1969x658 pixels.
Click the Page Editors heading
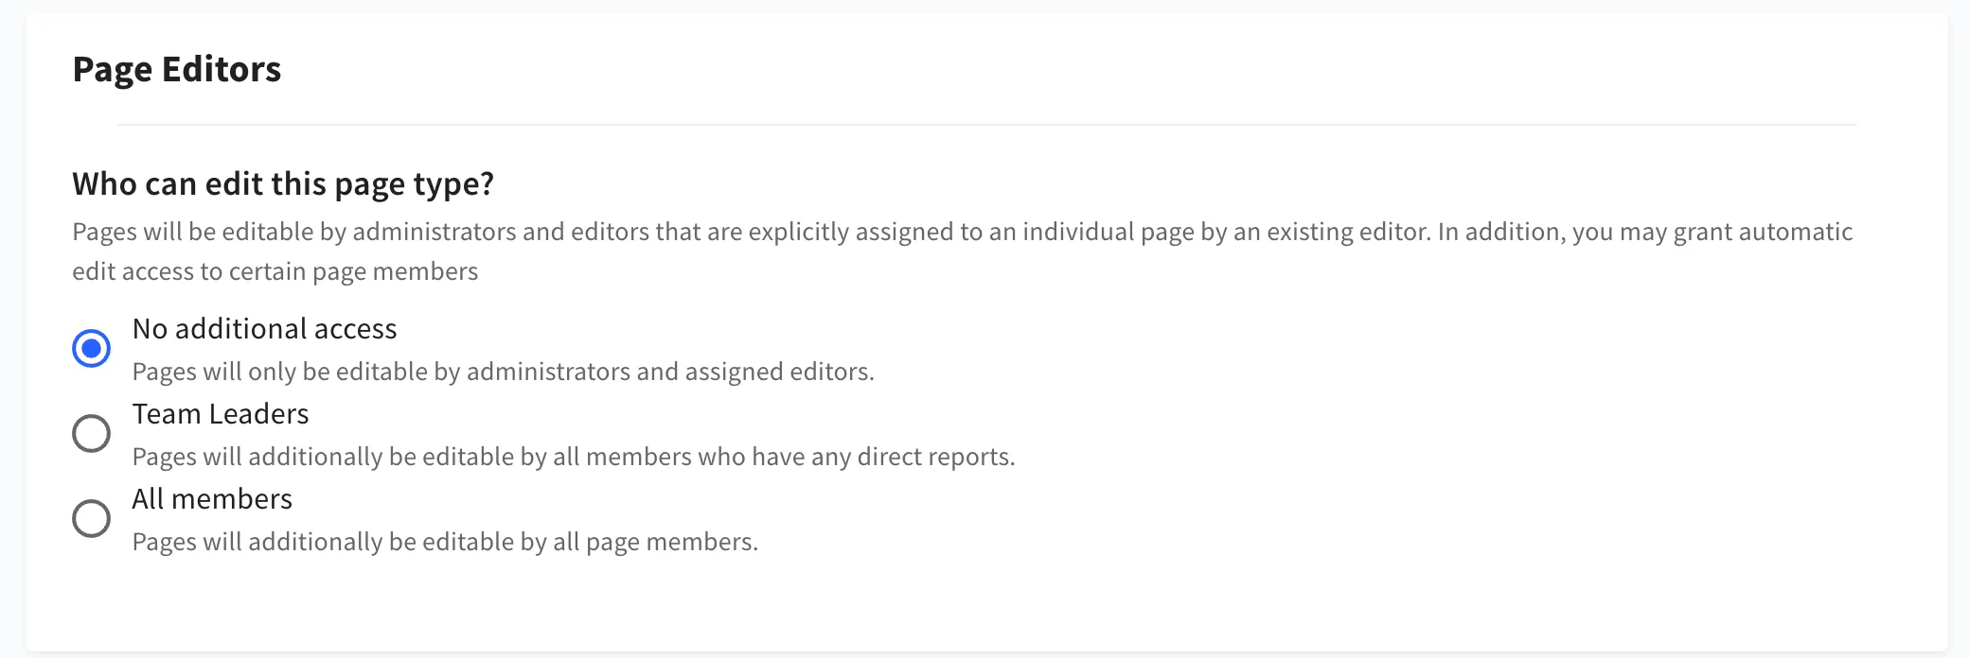[x=177, y=68]
